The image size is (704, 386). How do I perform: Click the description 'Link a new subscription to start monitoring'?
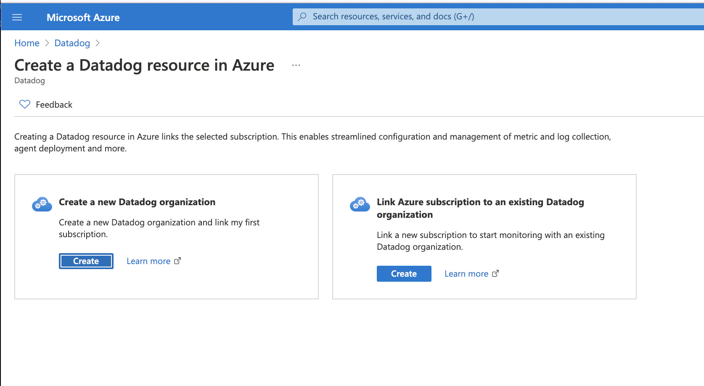[491, 241]
